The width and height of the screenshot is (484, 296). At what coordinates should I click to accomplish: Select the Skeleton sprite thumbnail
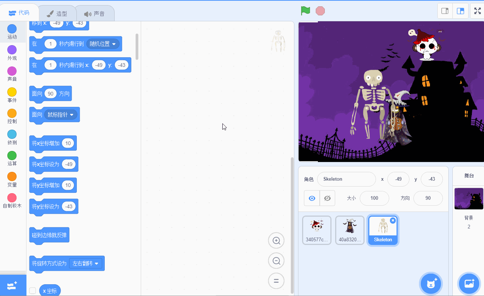click(x=383, y=230)
